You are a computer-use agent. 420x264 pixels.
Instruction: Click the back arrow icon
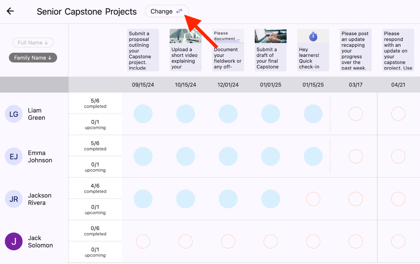click(10, 11)
